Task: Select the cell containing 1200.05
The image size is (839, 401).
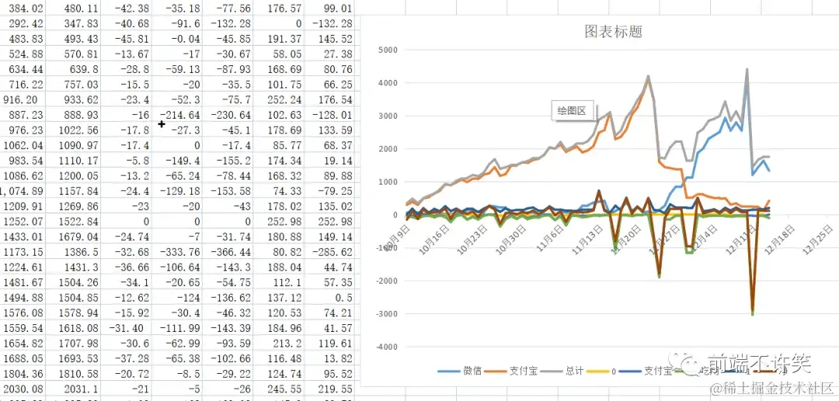Action: point(72,175)
